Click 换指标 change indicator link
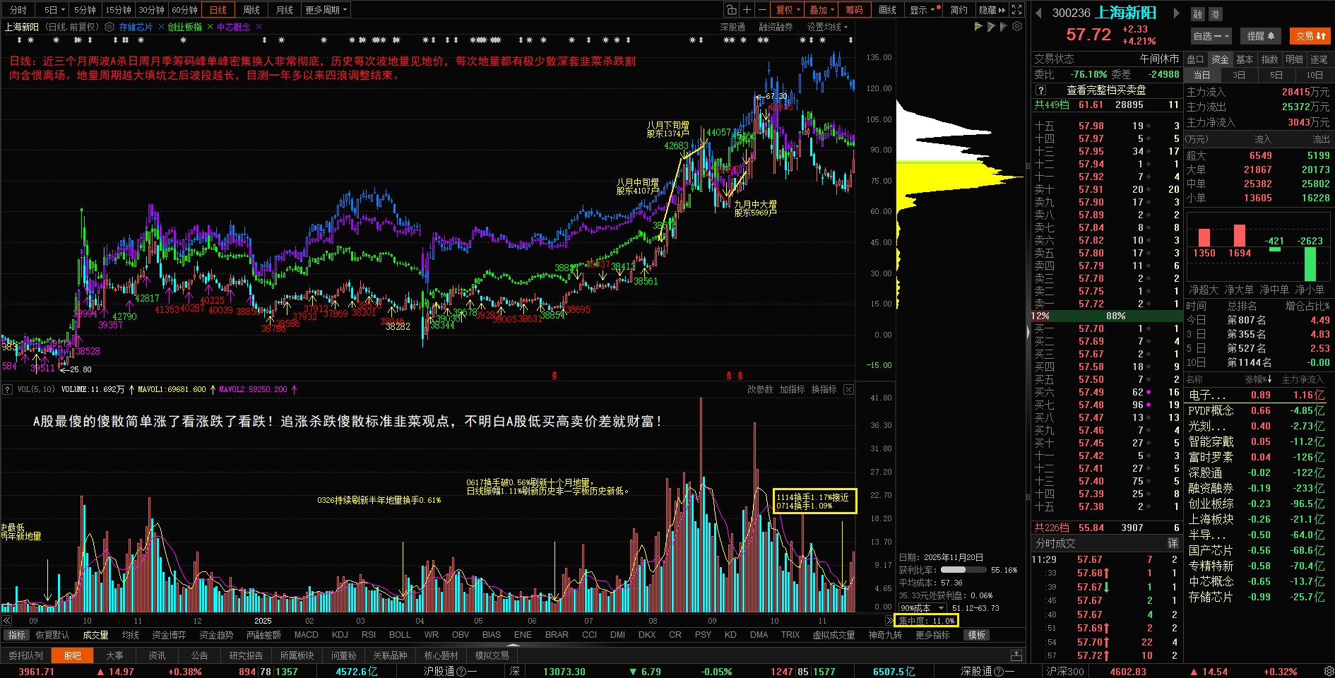This screenshot has height=678, width=1335. [x=824, y=389]
